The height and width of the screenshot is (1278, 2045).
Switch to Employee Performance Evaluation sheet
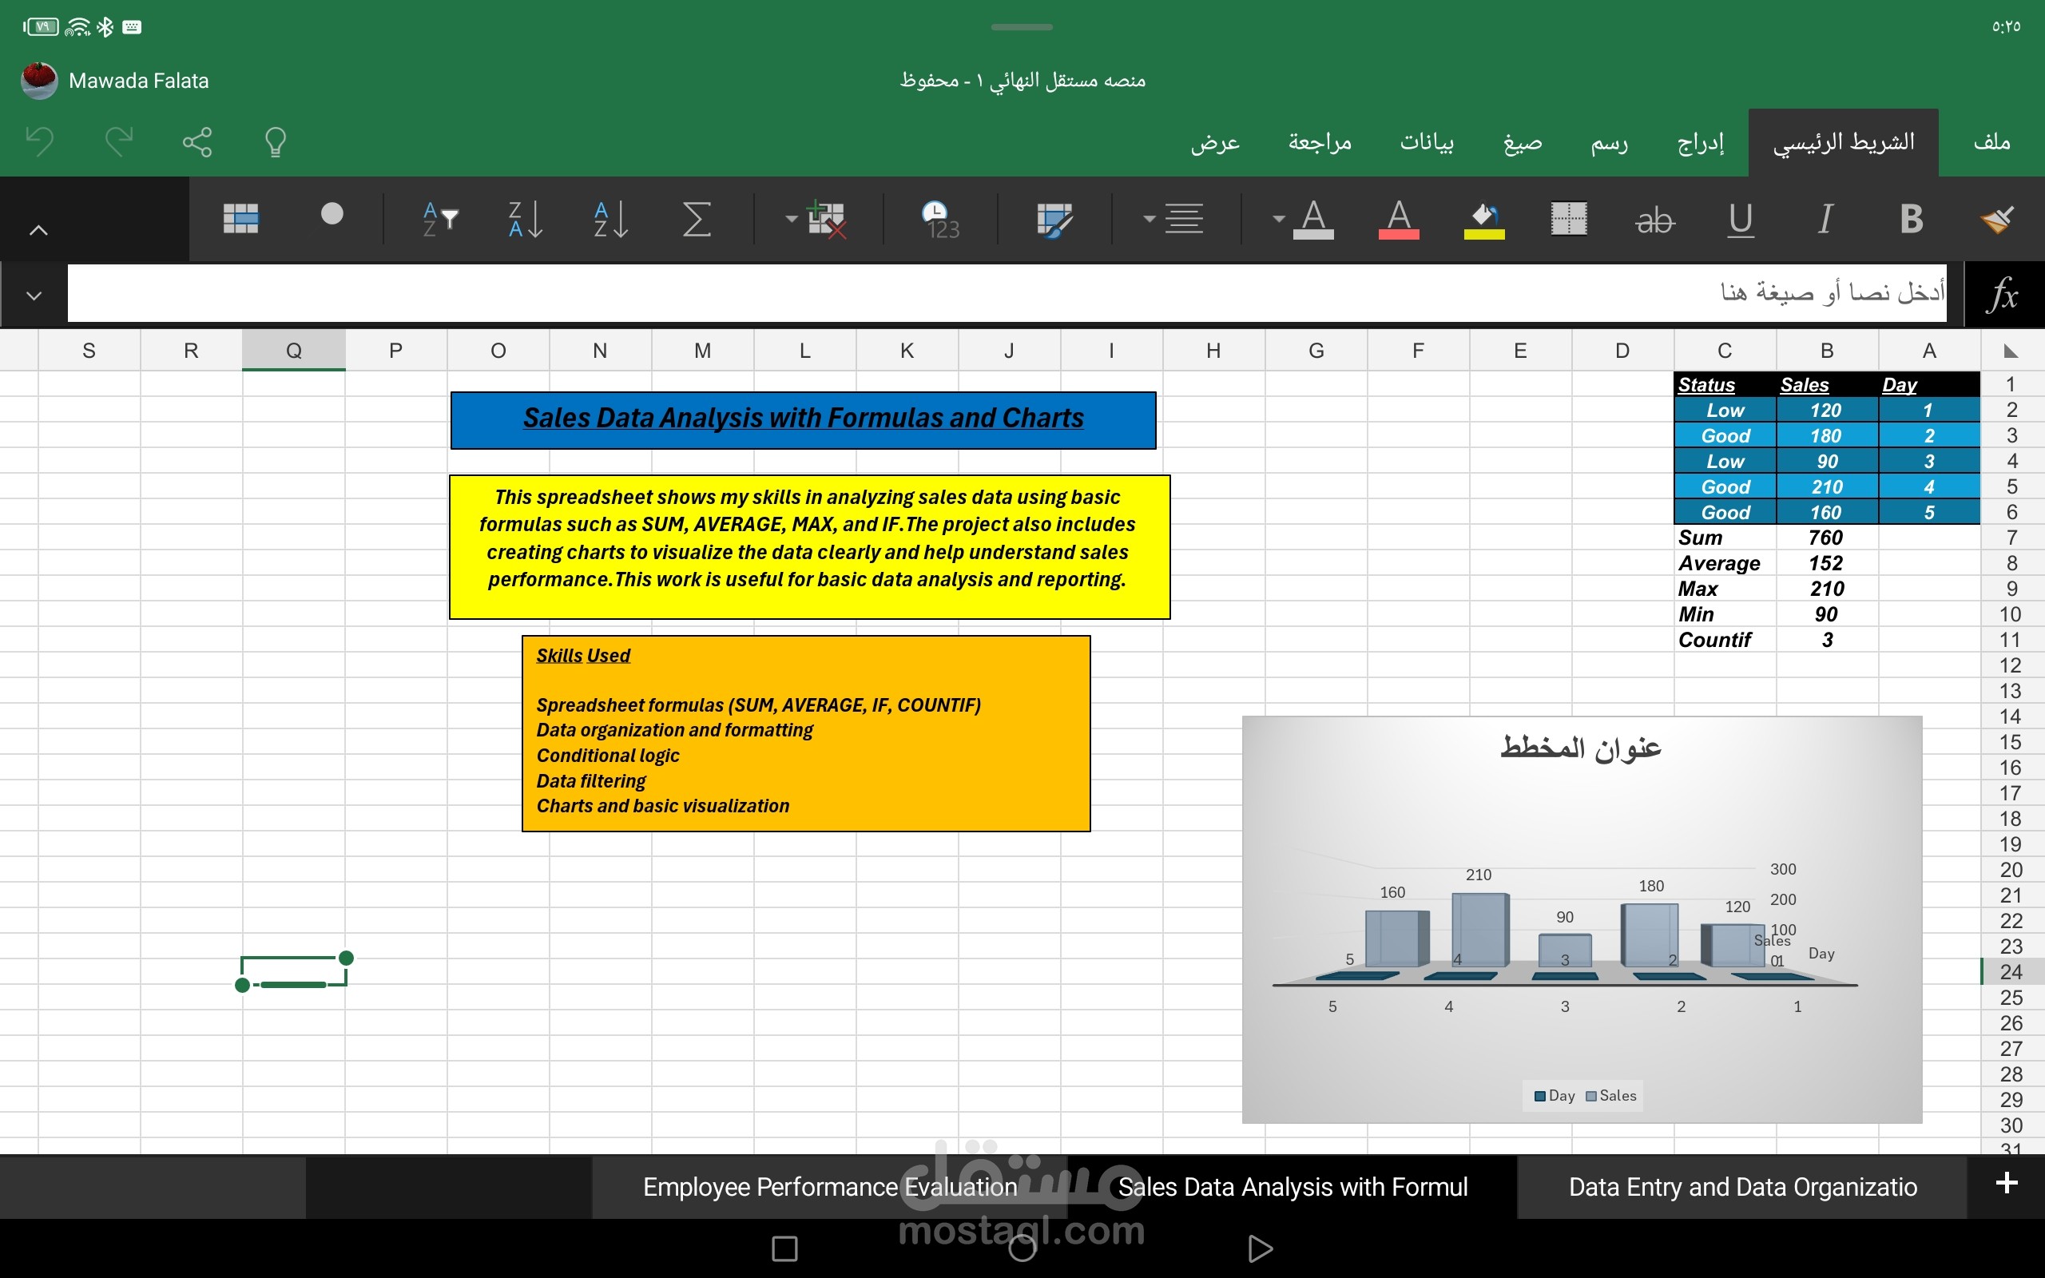coord(830,1187)
